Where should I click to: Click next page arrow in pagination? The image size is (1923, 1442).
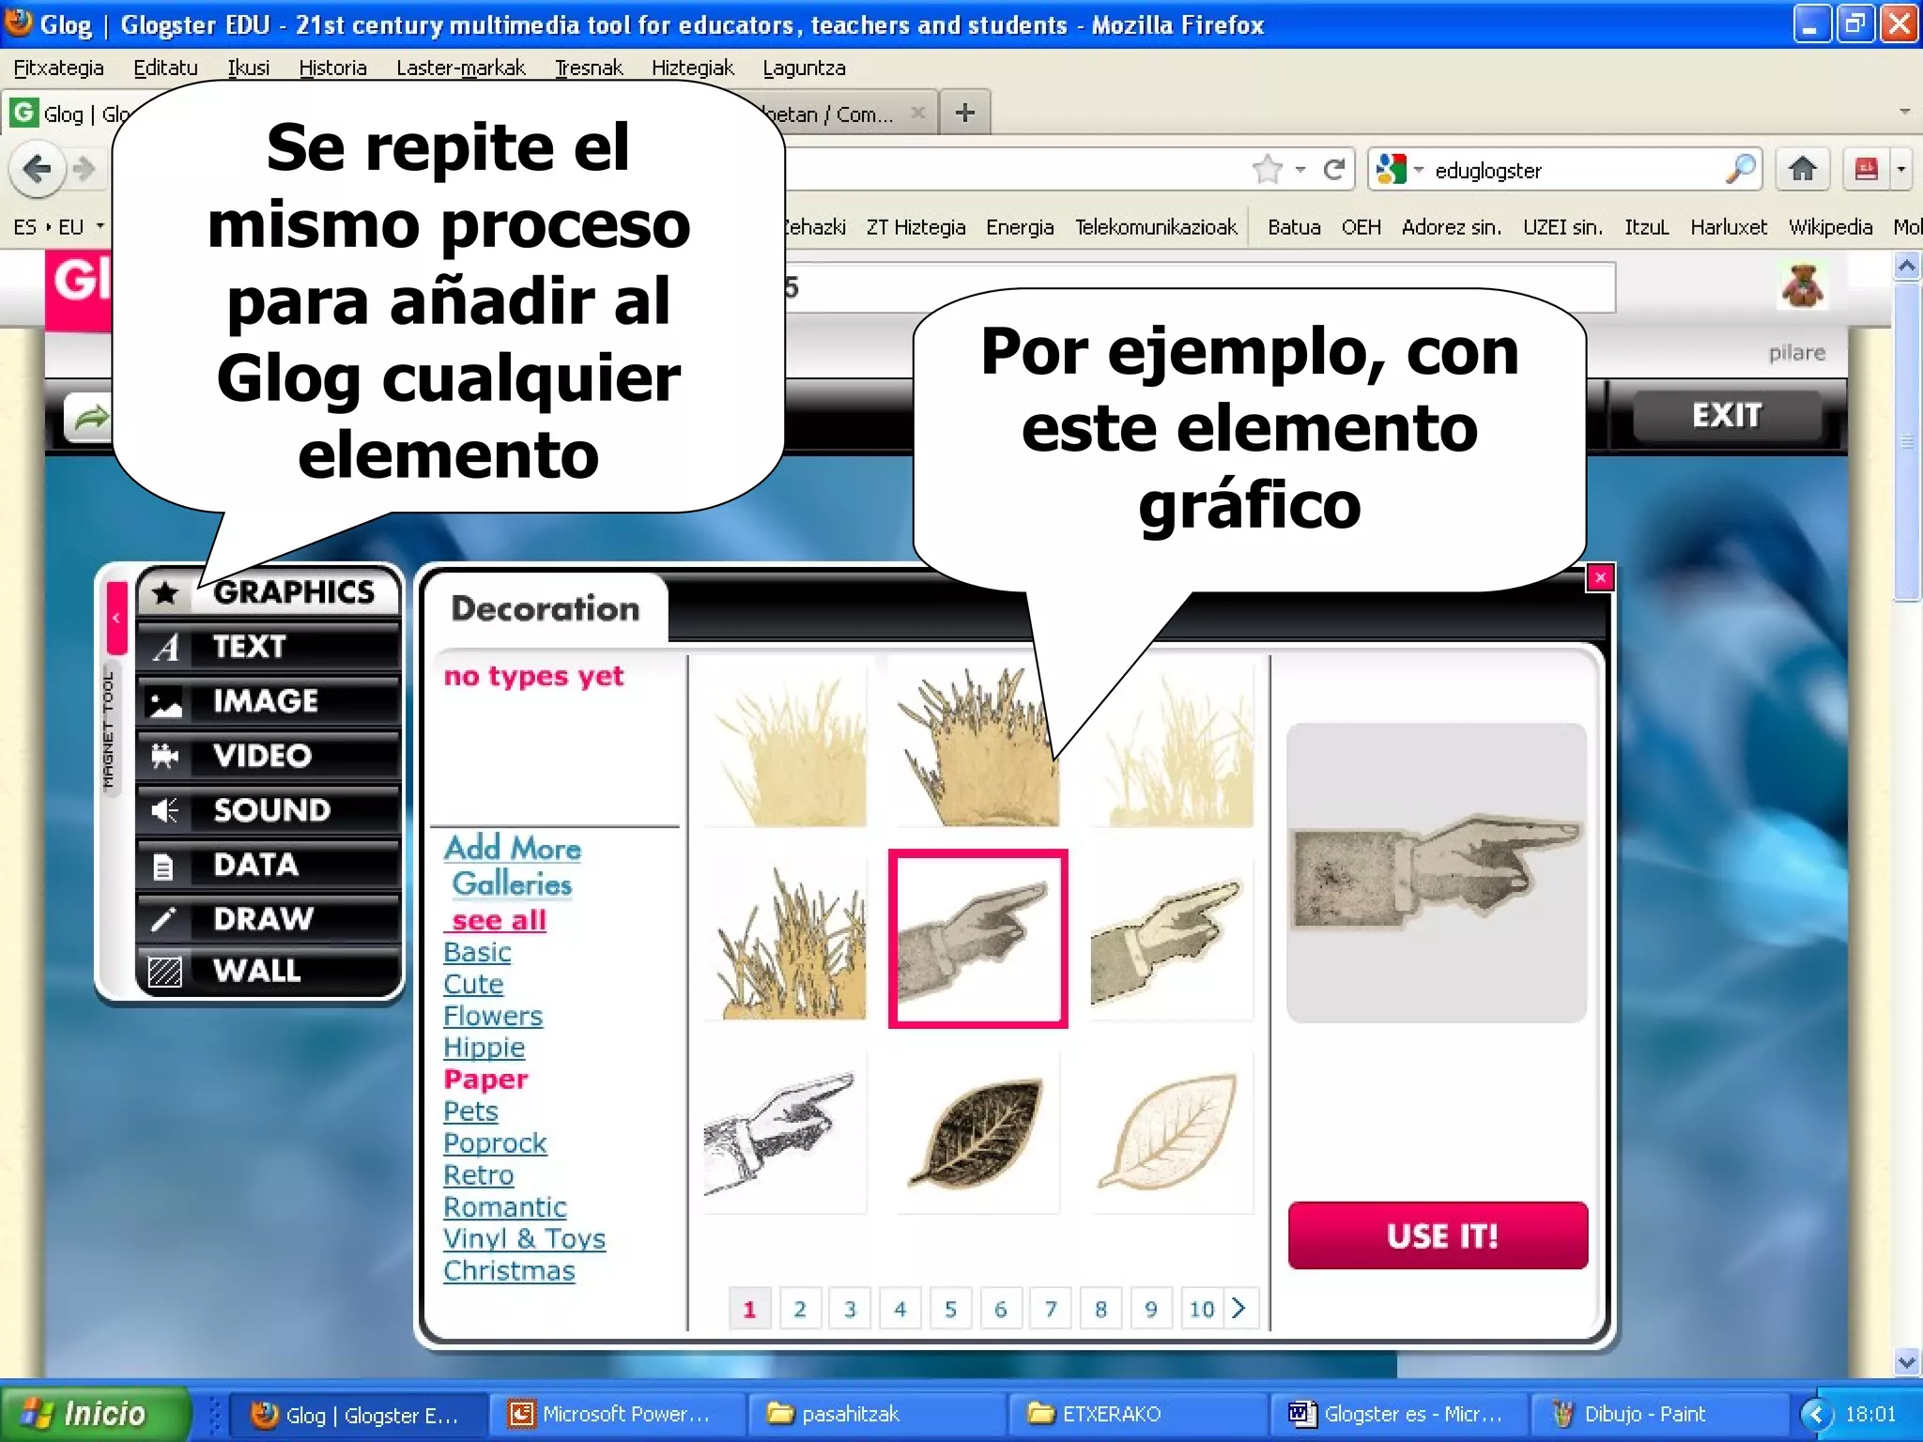(x=1238, y=1308)
